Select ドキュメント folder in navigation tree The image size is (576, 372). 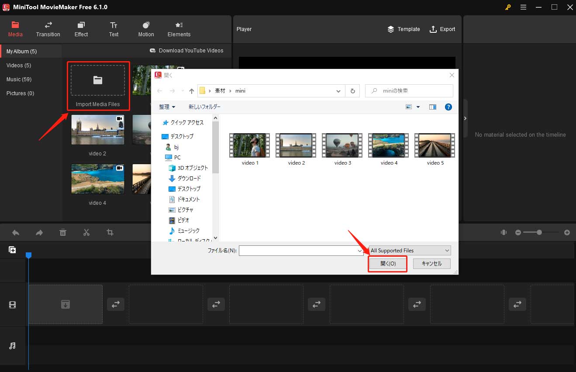tap(184, 199)
